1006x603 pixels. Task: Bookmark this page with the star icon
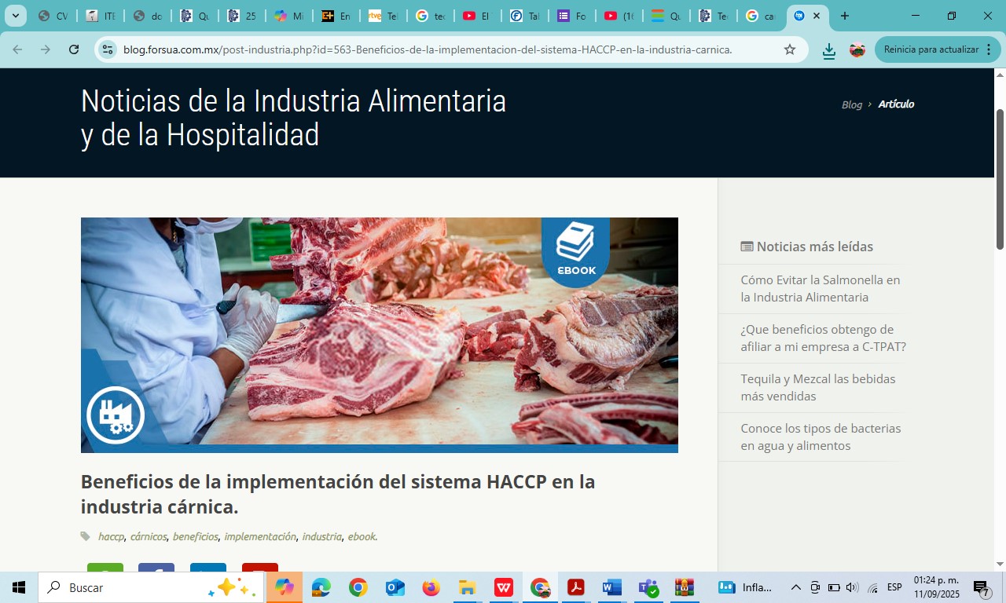coord(790,49)
